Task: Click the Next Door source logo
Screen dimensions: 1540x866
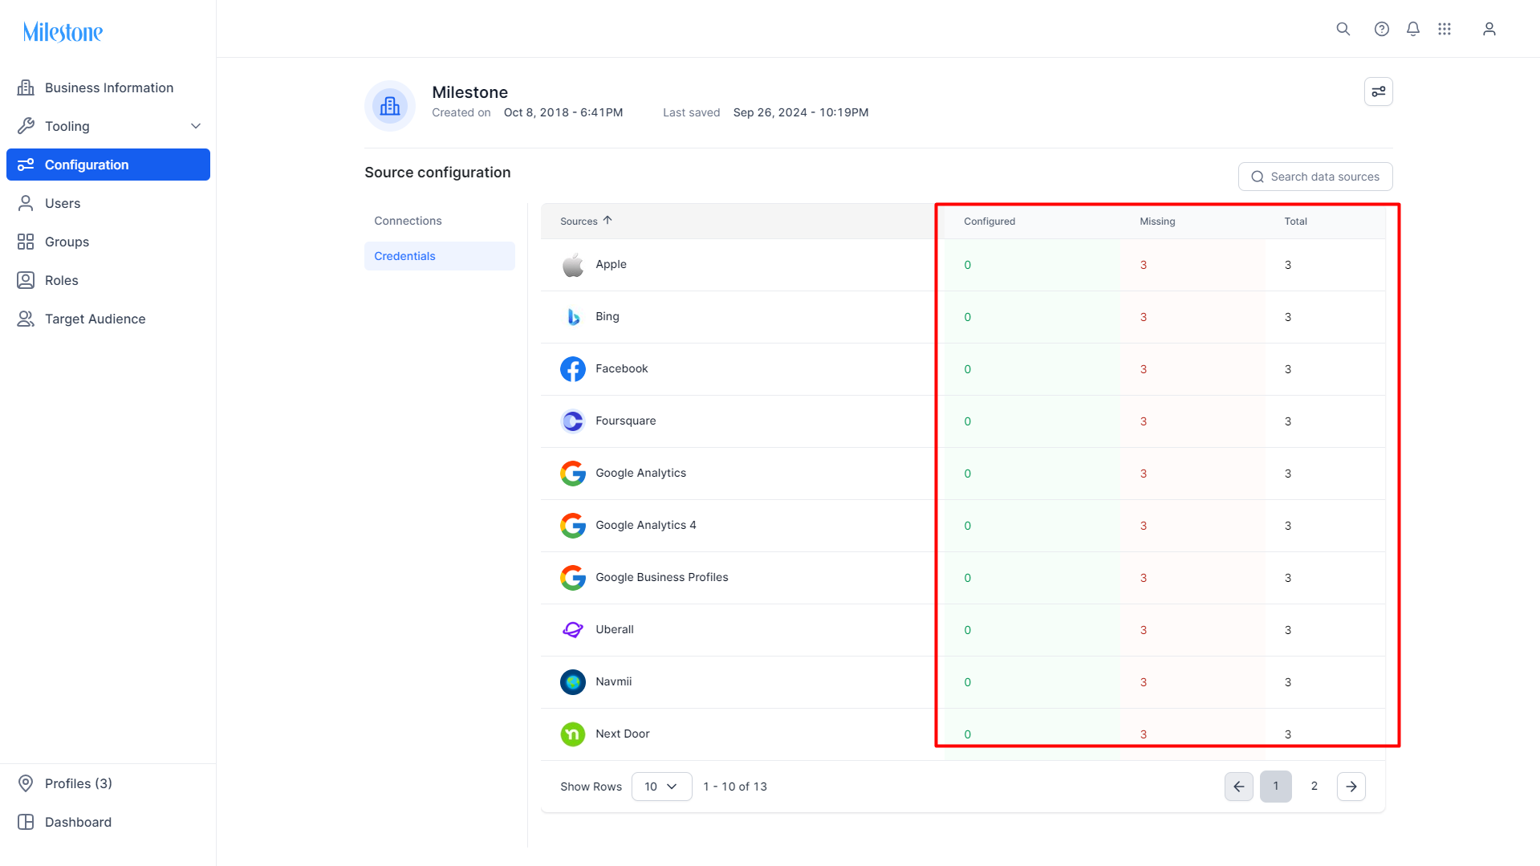Action: 573,734
